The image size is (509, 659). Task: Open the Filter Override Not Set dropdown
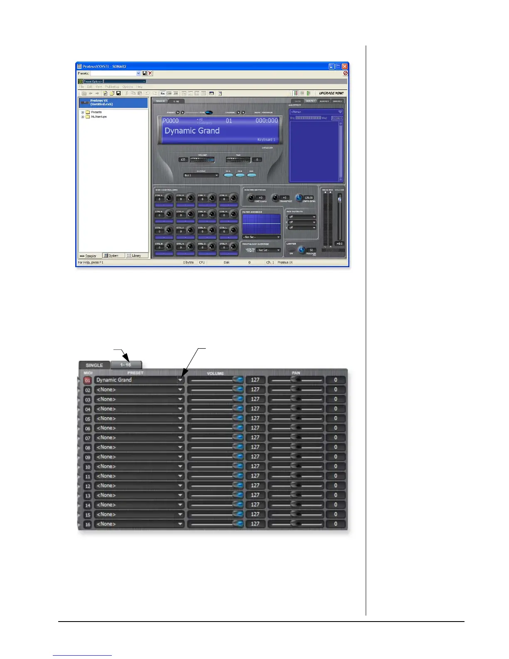(262, 237)
